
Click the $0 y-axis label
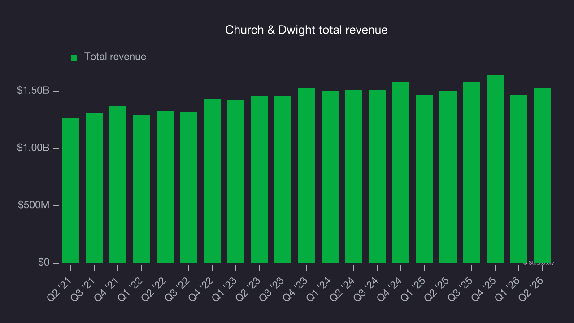[43, 262]
